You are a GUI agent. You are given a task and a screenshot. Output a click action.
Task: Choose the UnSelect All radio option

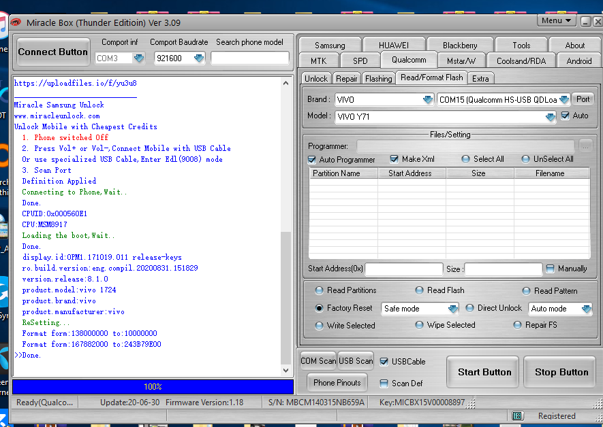(525, 159)
